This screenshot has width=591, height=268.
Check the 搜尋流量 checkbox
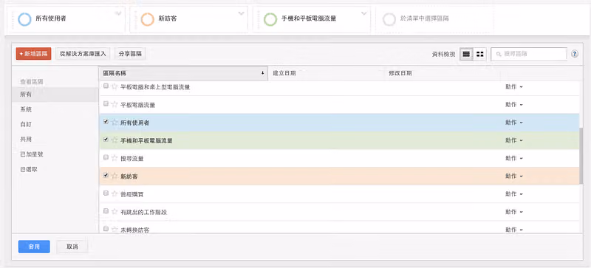[106, 157]
